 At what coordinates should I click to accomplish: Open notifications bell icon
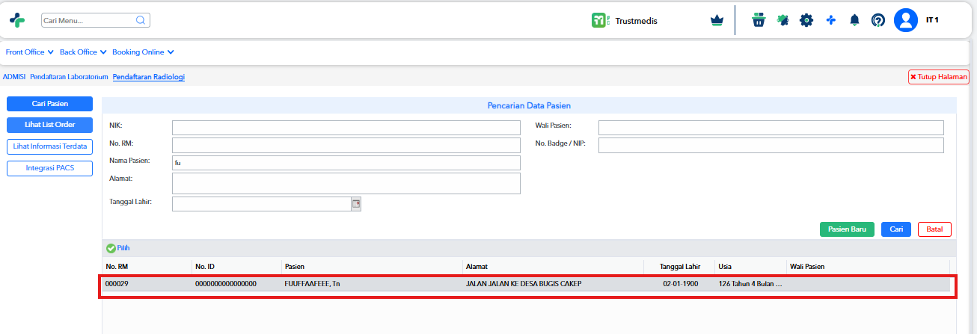click(854, 20)
